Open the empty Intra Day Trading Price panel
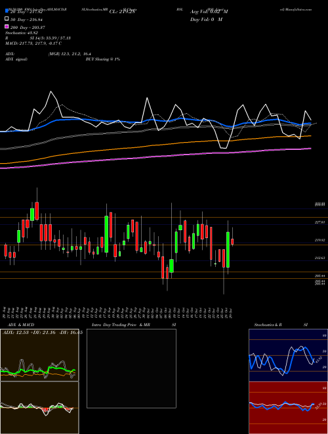Screen dimensions: 328x434 pyautogui.click(x=131, y=368)
